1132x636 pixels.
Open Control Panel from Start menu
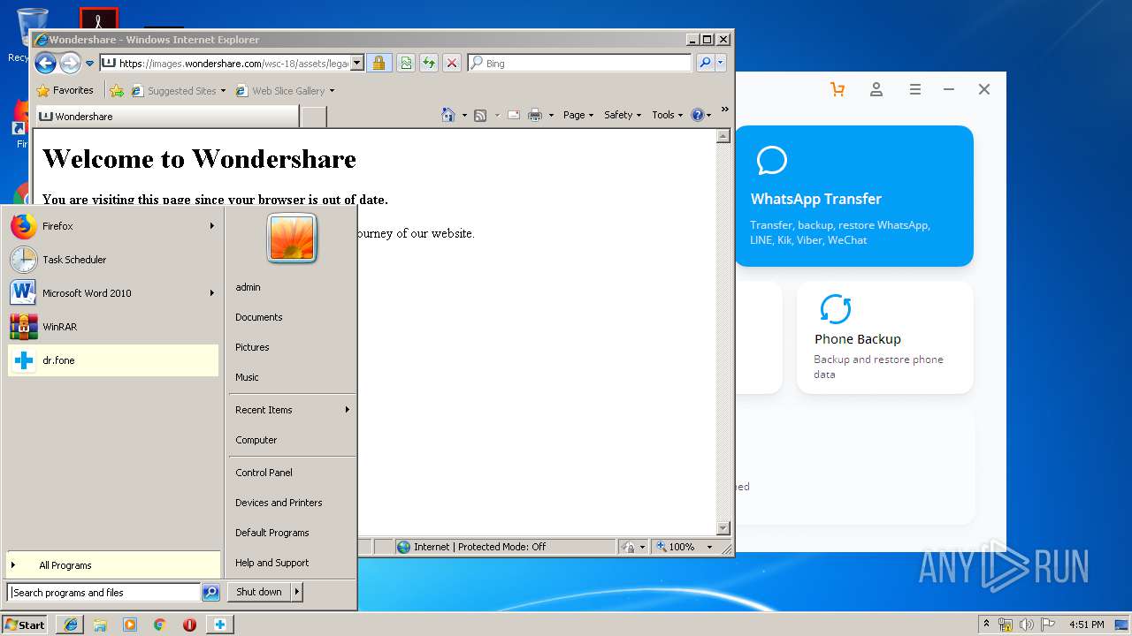coord(264,473)
